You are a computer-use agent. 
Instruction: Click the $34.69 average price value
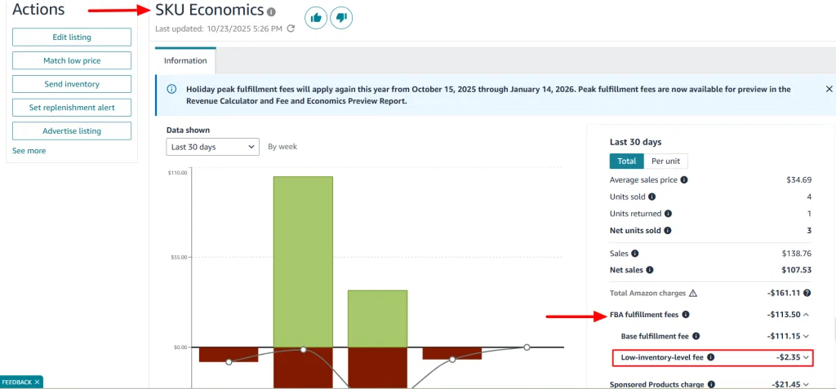[x=798, y=180]
